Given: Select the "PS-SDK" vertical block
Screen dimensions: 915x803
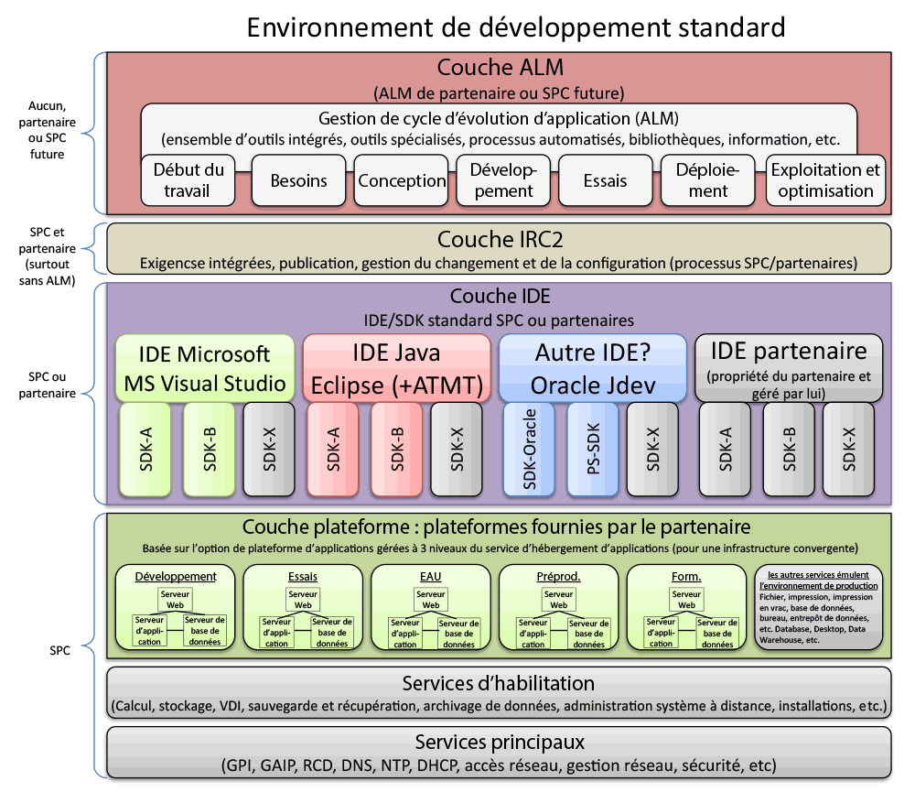Looking at the screenshot, I should pos(594,450).
